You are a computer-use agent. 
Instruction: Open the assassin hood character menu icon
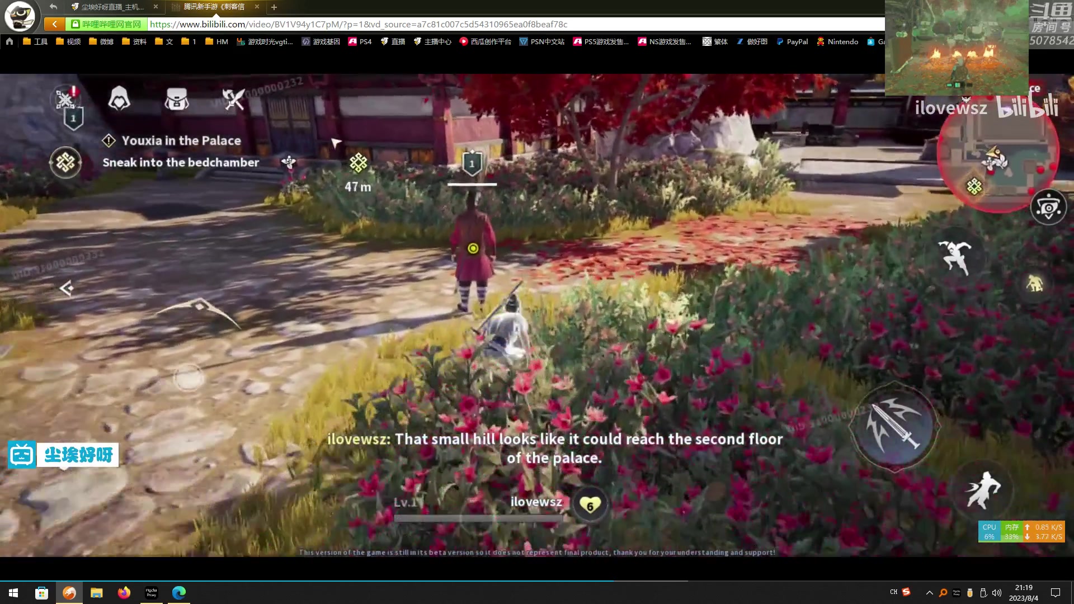click(x=119, y=99)
